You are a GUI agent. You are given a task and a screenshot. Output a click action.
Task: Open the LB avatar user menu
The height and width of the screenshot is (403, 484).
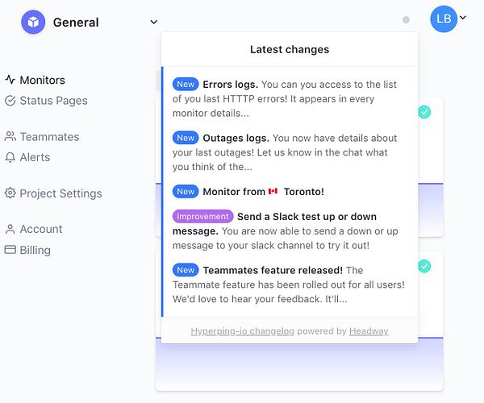tap(444, 19)
